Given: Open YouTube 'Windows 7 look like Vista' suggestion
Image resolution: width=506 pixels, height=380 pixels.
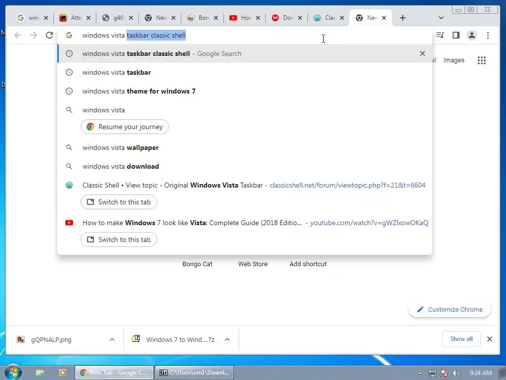Looking at the screenshot, I should tap(245, 223).
